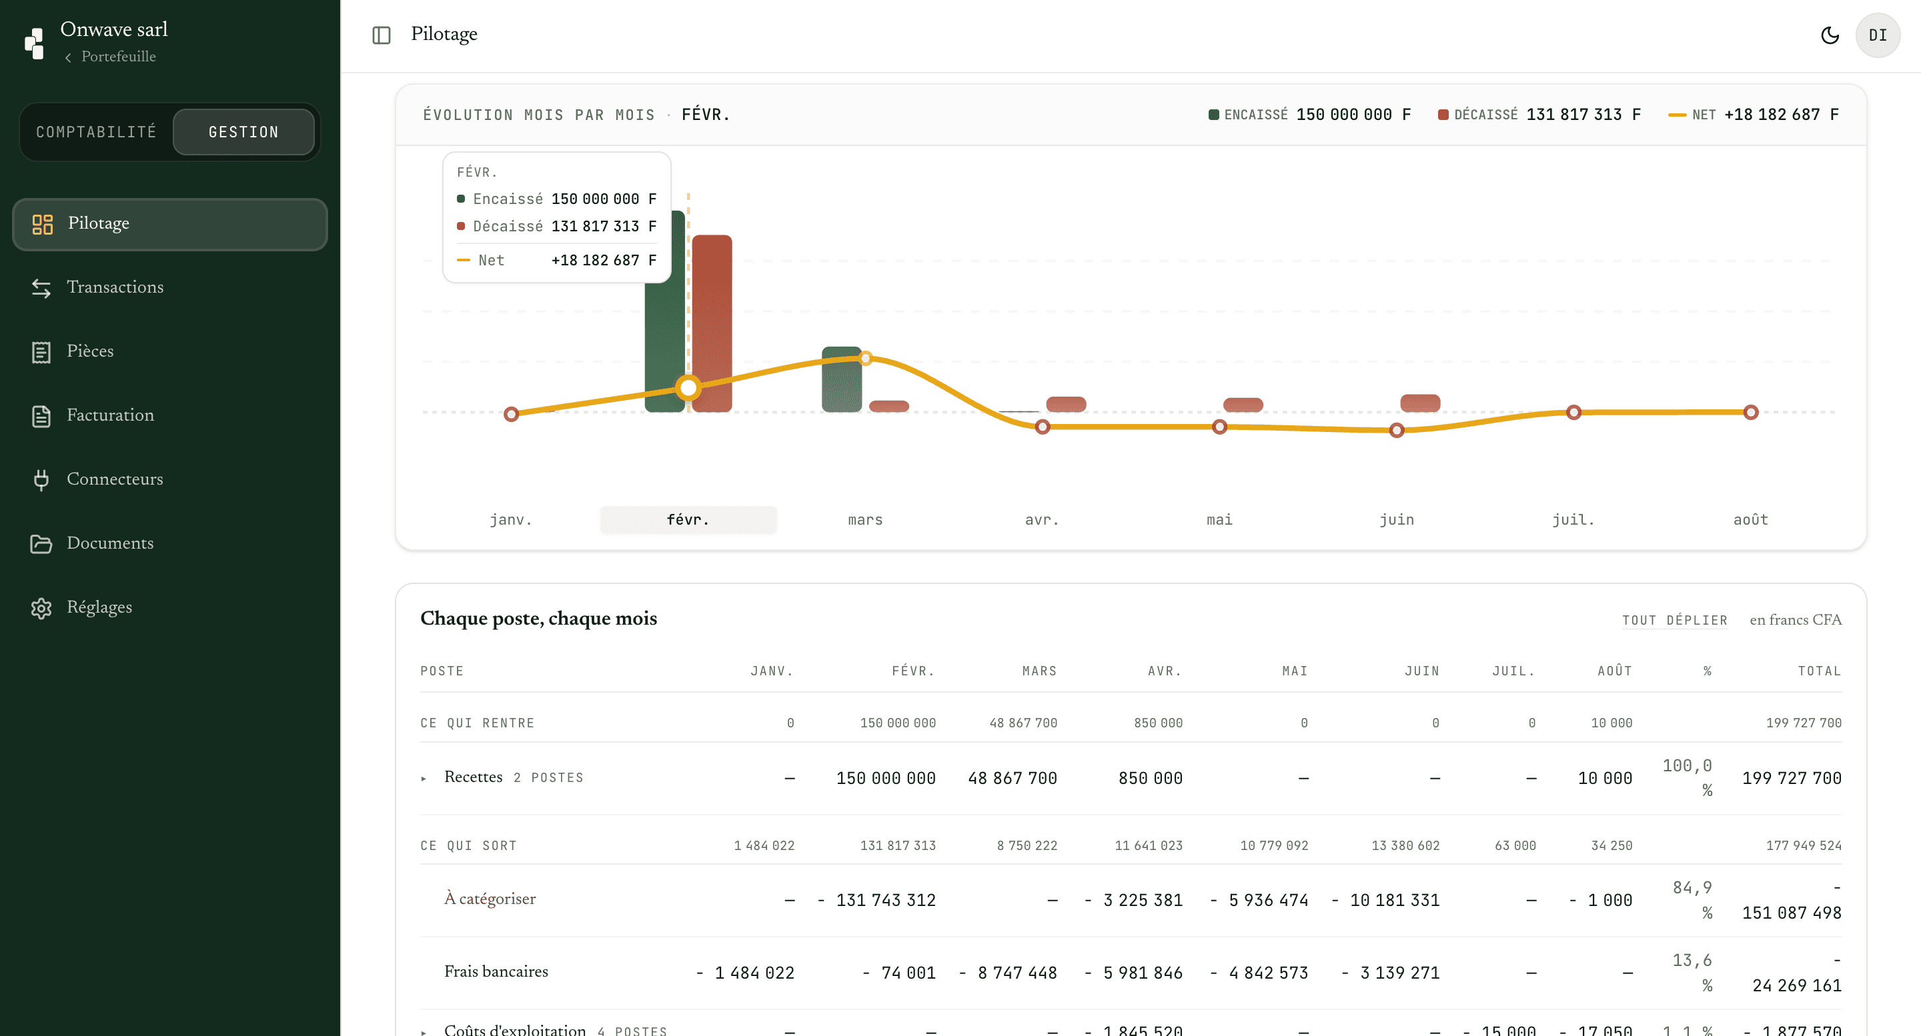Open the Transactions page

click(x=170, y=288)
